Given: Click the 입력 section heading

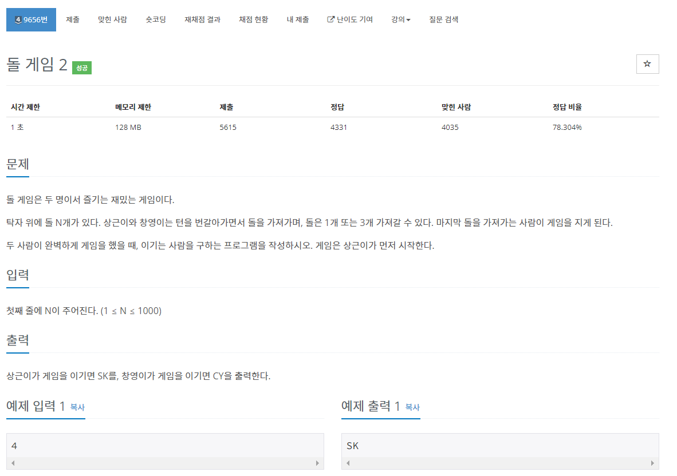Looking at the screenshot, I should click(18, 275).
